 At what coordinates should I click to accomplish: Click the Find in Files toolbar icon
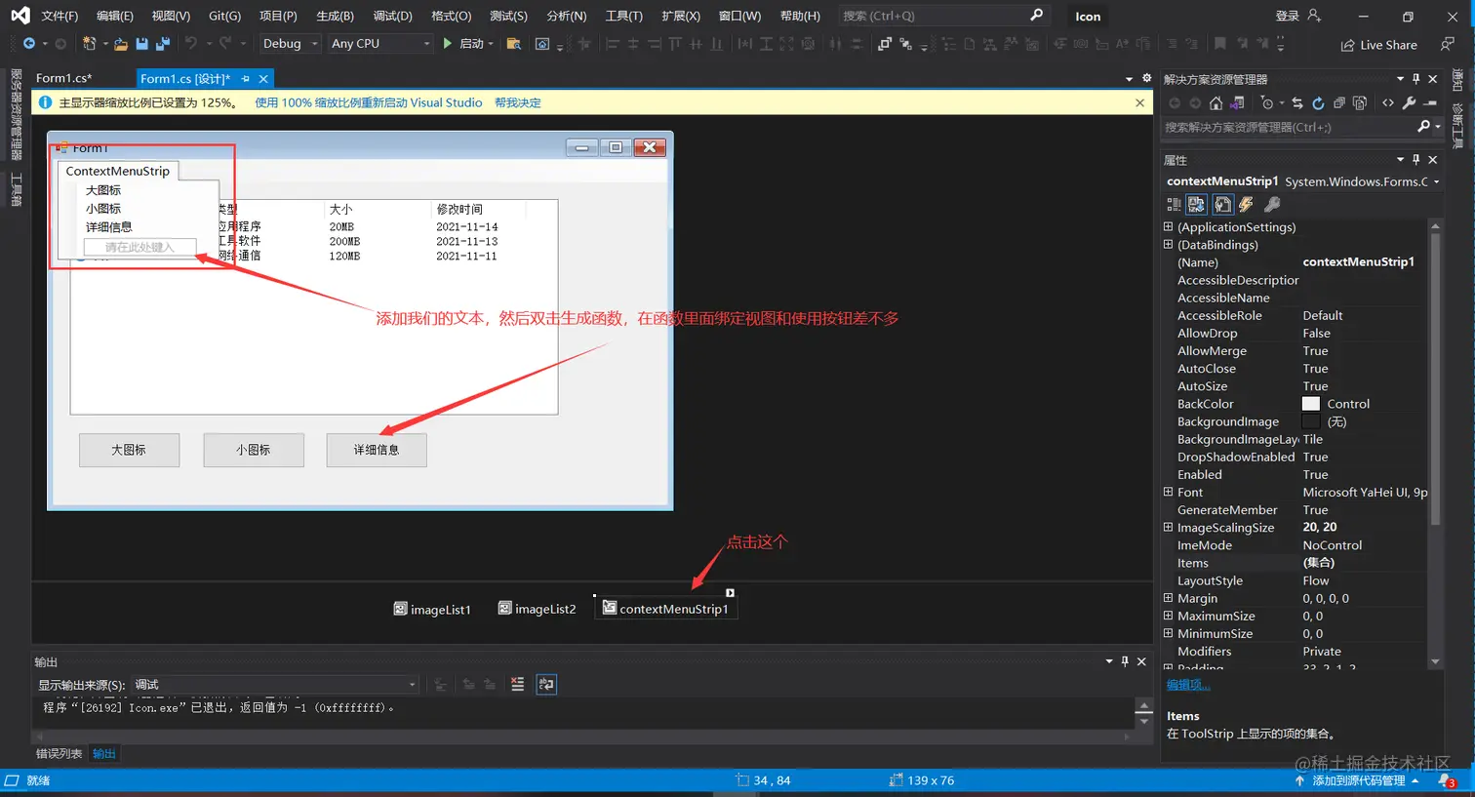(x=514, y=44)
